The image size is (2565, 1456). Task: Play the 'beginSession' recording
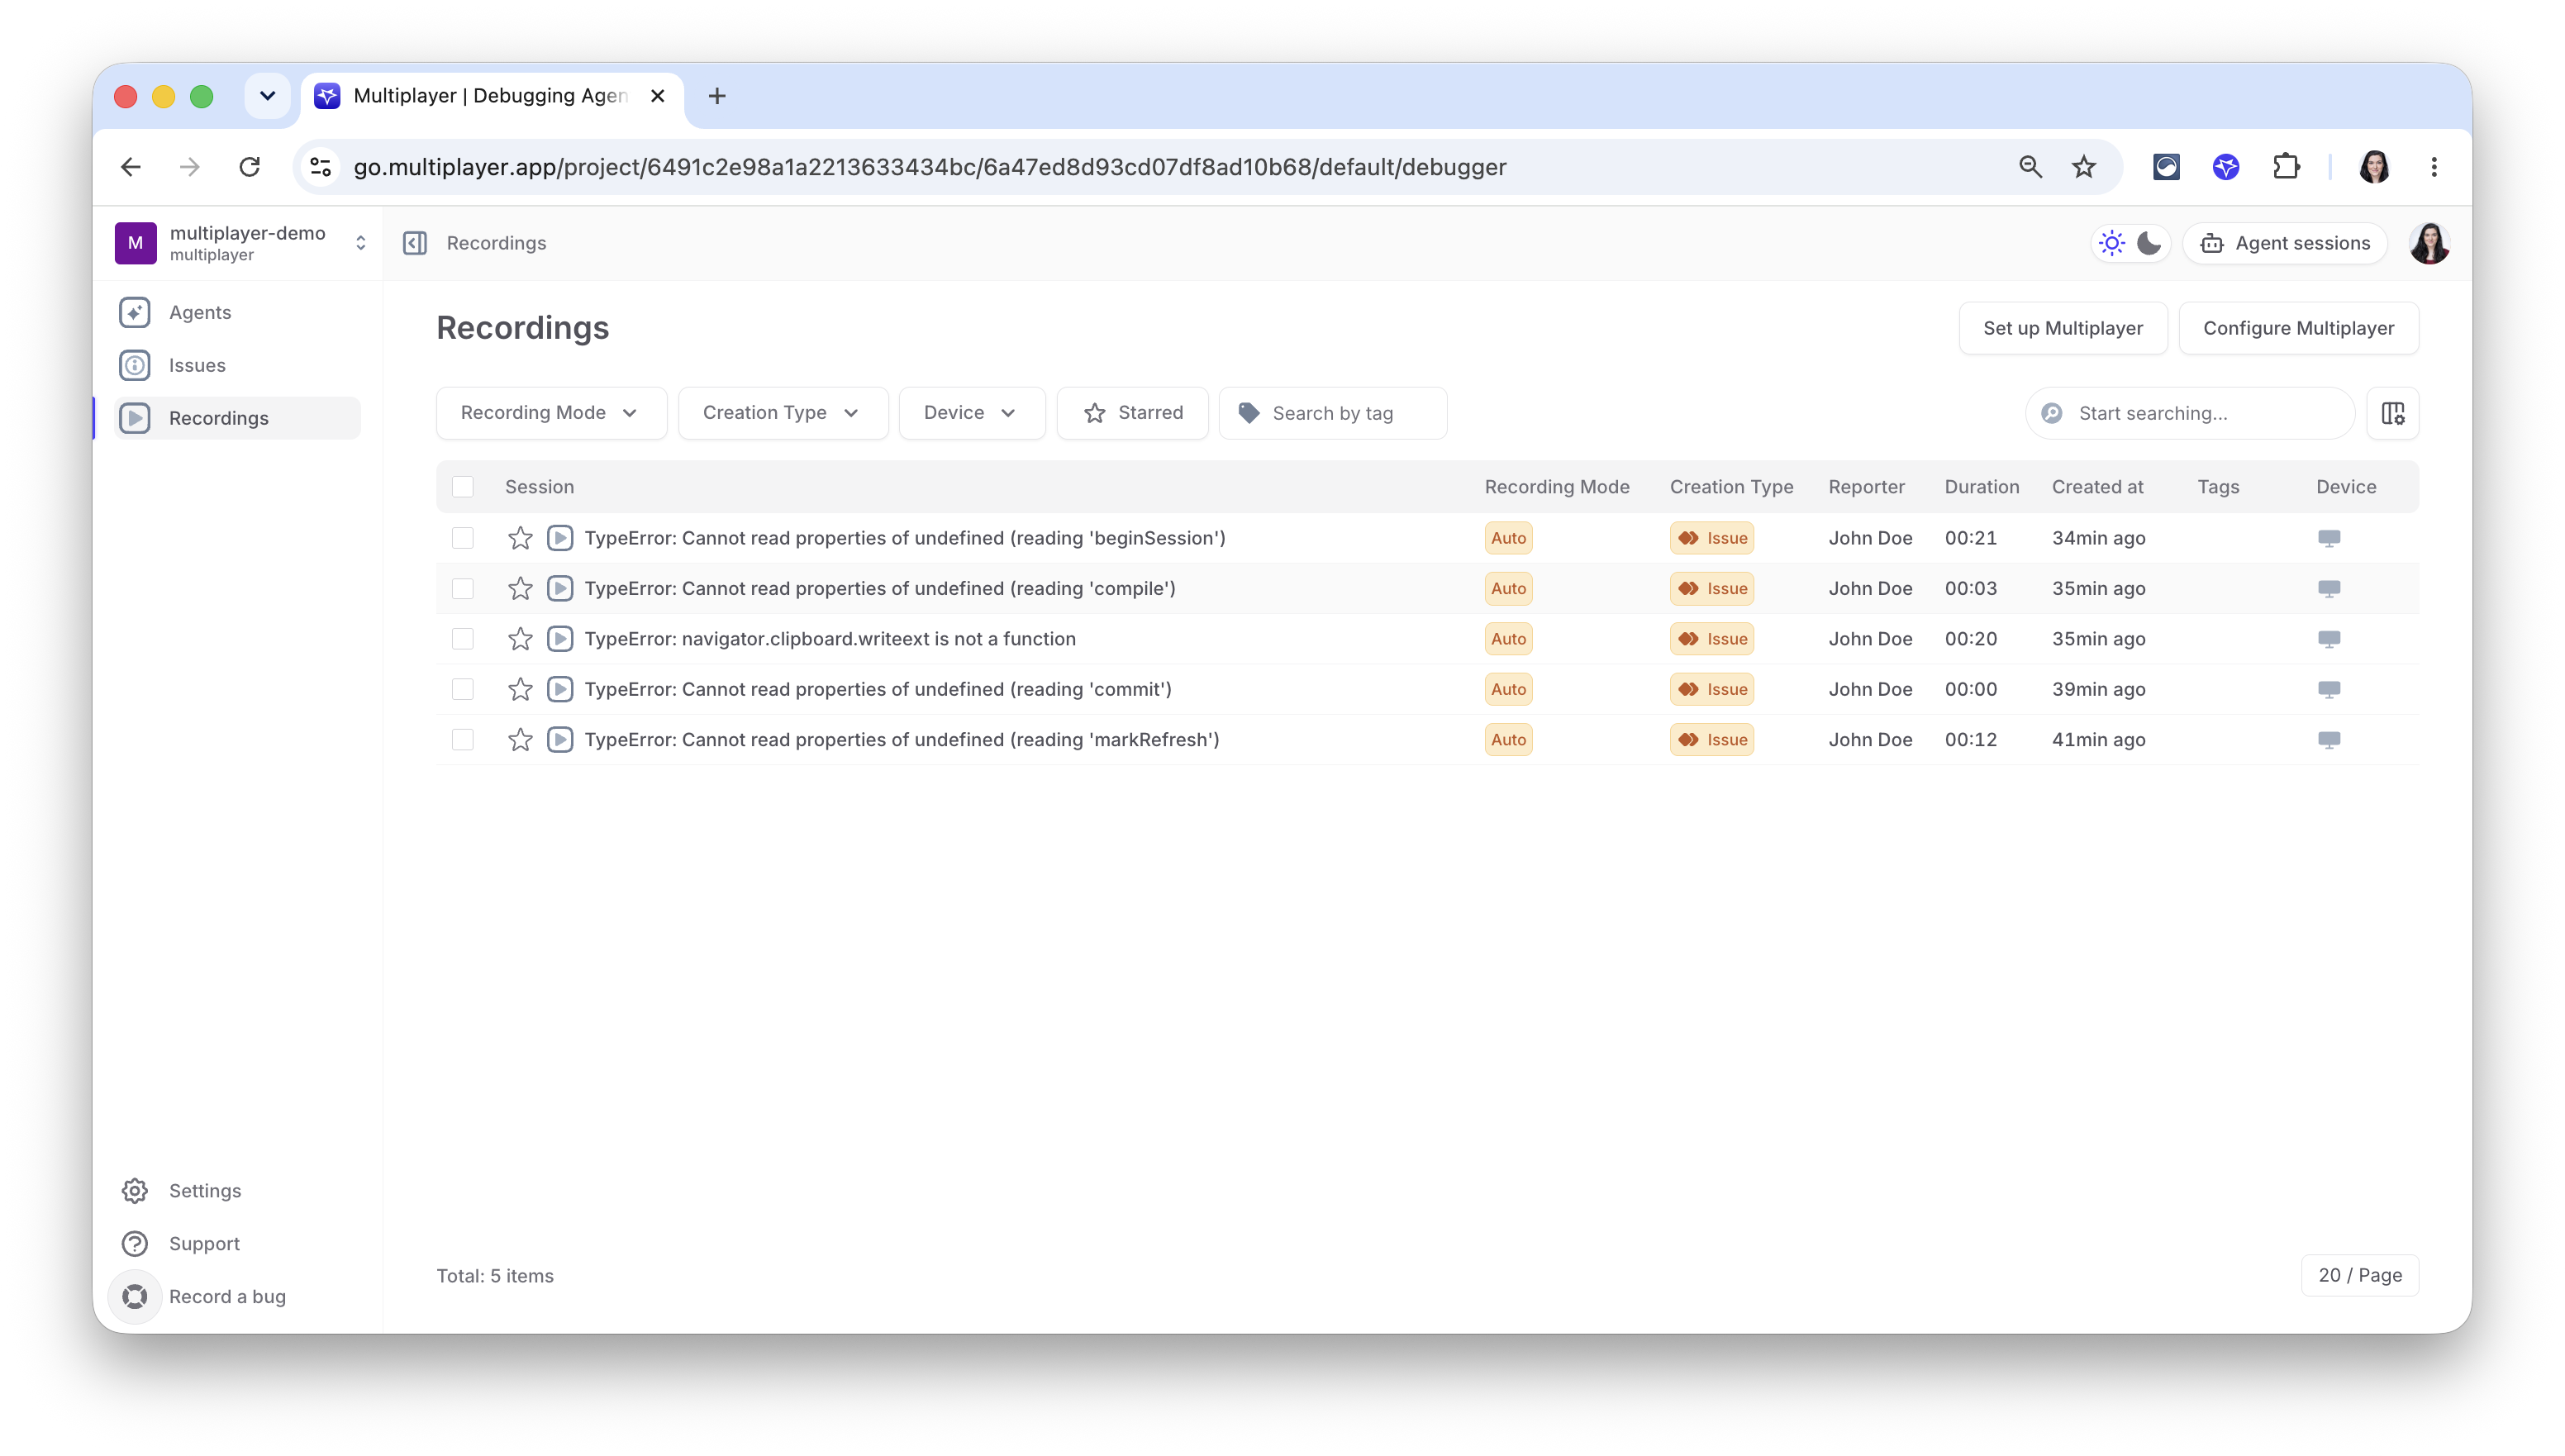(560, 538)
